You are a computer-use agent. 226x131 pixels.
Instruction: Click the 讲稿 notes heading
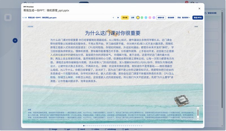tap(29, 110)
